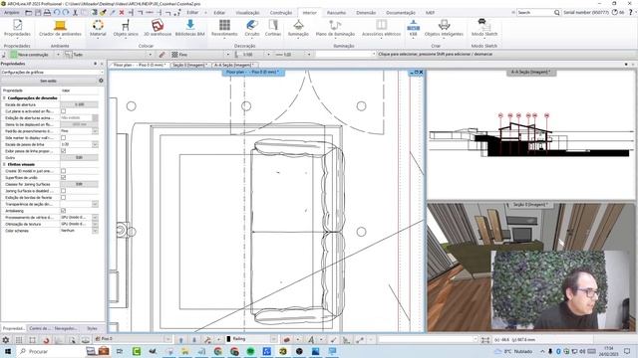The width and height of the screenshot is (638, 358).
Task: Open the Propriedades ribbon tool
Action: [17, 28]
